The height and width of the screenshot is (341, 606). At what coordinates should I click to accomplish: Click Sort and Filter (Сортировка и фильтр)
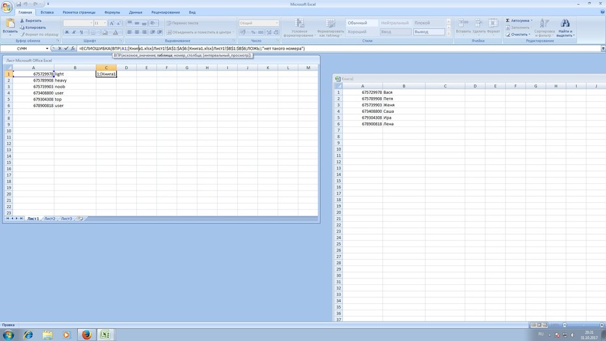(544, 27)
